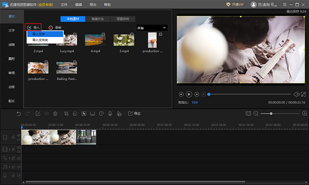Image resolution: width=309 pixels, height=185 pixels.
Task: Open the hamburger menu in title bar
Action: [x=285, y=5]
